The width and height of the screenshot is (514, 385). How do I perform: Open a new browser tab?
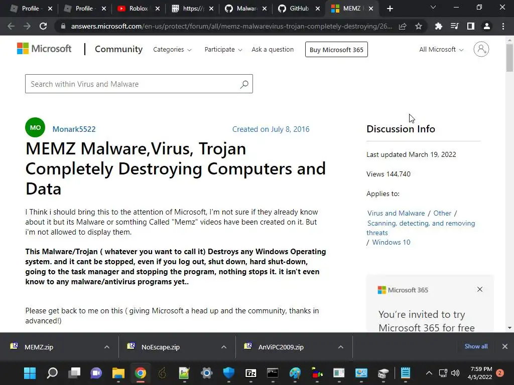[x=390, y=9]
